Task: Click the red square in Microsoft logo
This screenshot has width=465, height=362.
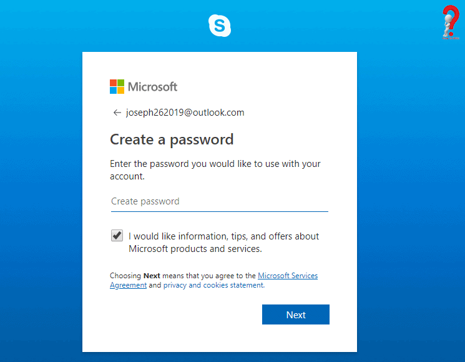Action: click(x=113, y=83)
